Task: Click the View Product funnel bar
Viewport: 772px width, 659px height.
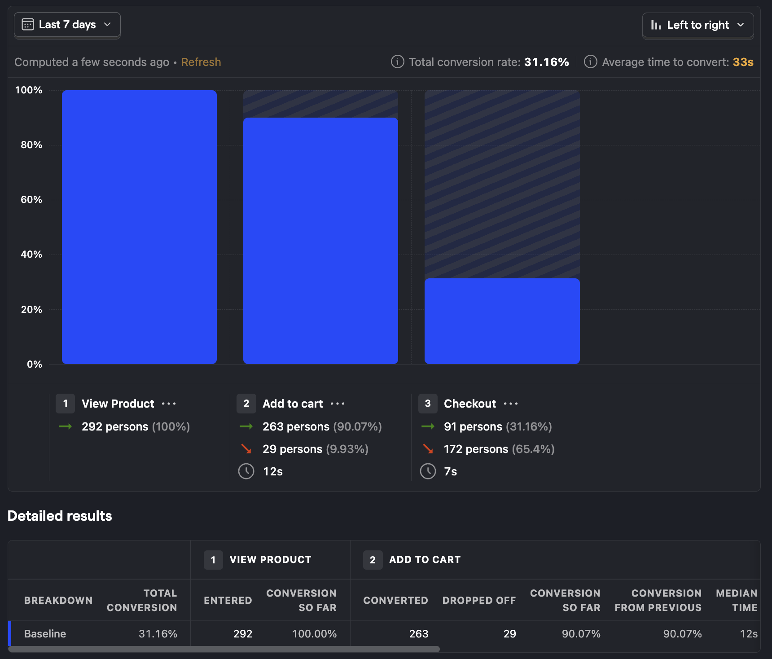Action: [139, 227]
